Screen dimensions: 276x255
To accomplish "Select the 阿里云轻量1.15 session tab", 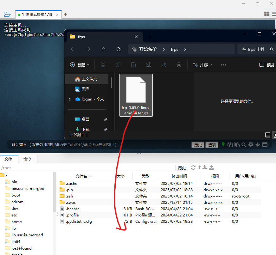I will [37, 15].
